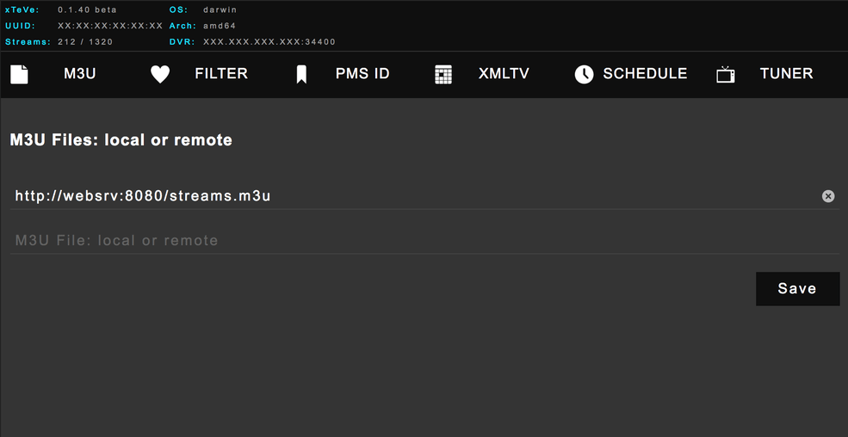Go to the PMS ID tab

coord(362,74)
